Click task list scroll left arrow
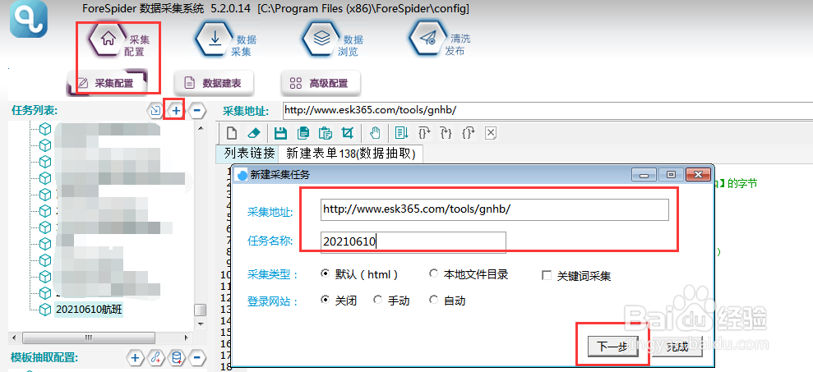 click(x=15, y=338)
